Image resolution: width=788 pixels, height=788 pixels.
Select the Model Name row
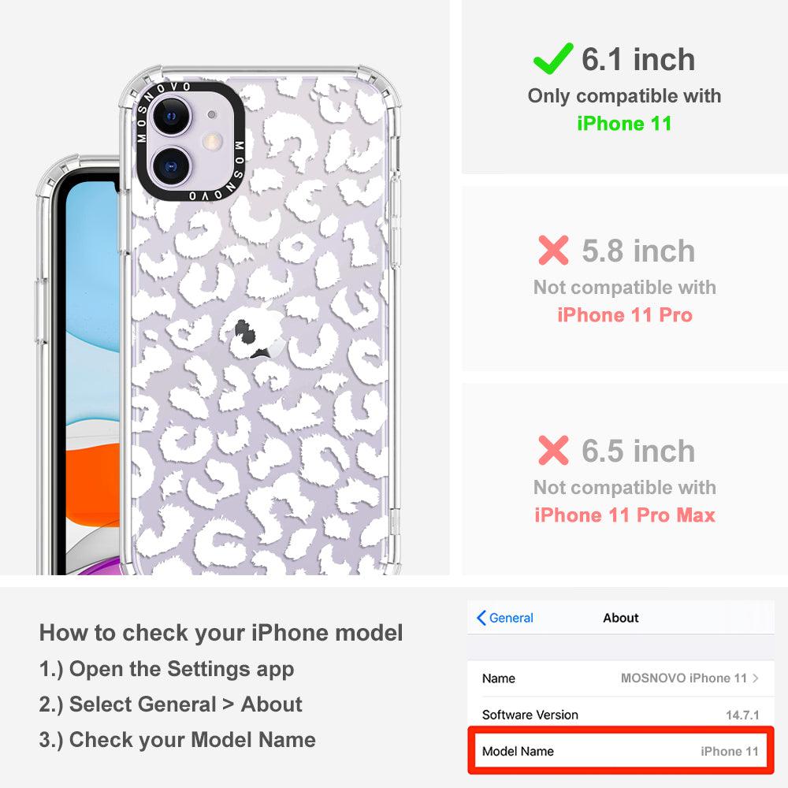621,751
